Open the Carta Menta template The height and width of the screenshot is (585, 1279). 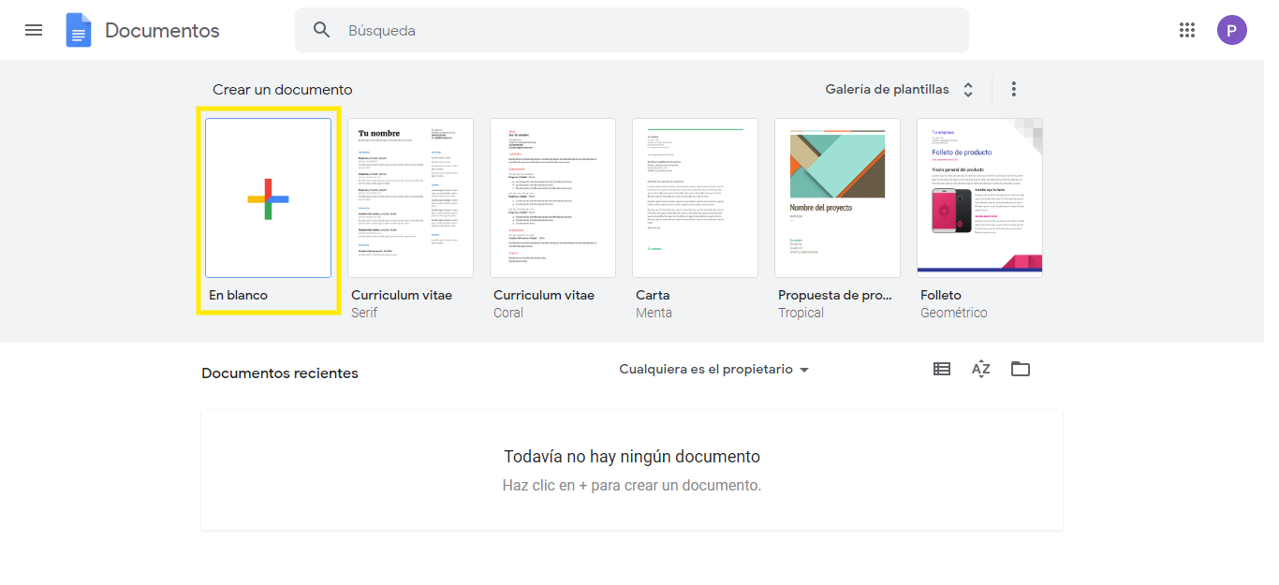695,197
